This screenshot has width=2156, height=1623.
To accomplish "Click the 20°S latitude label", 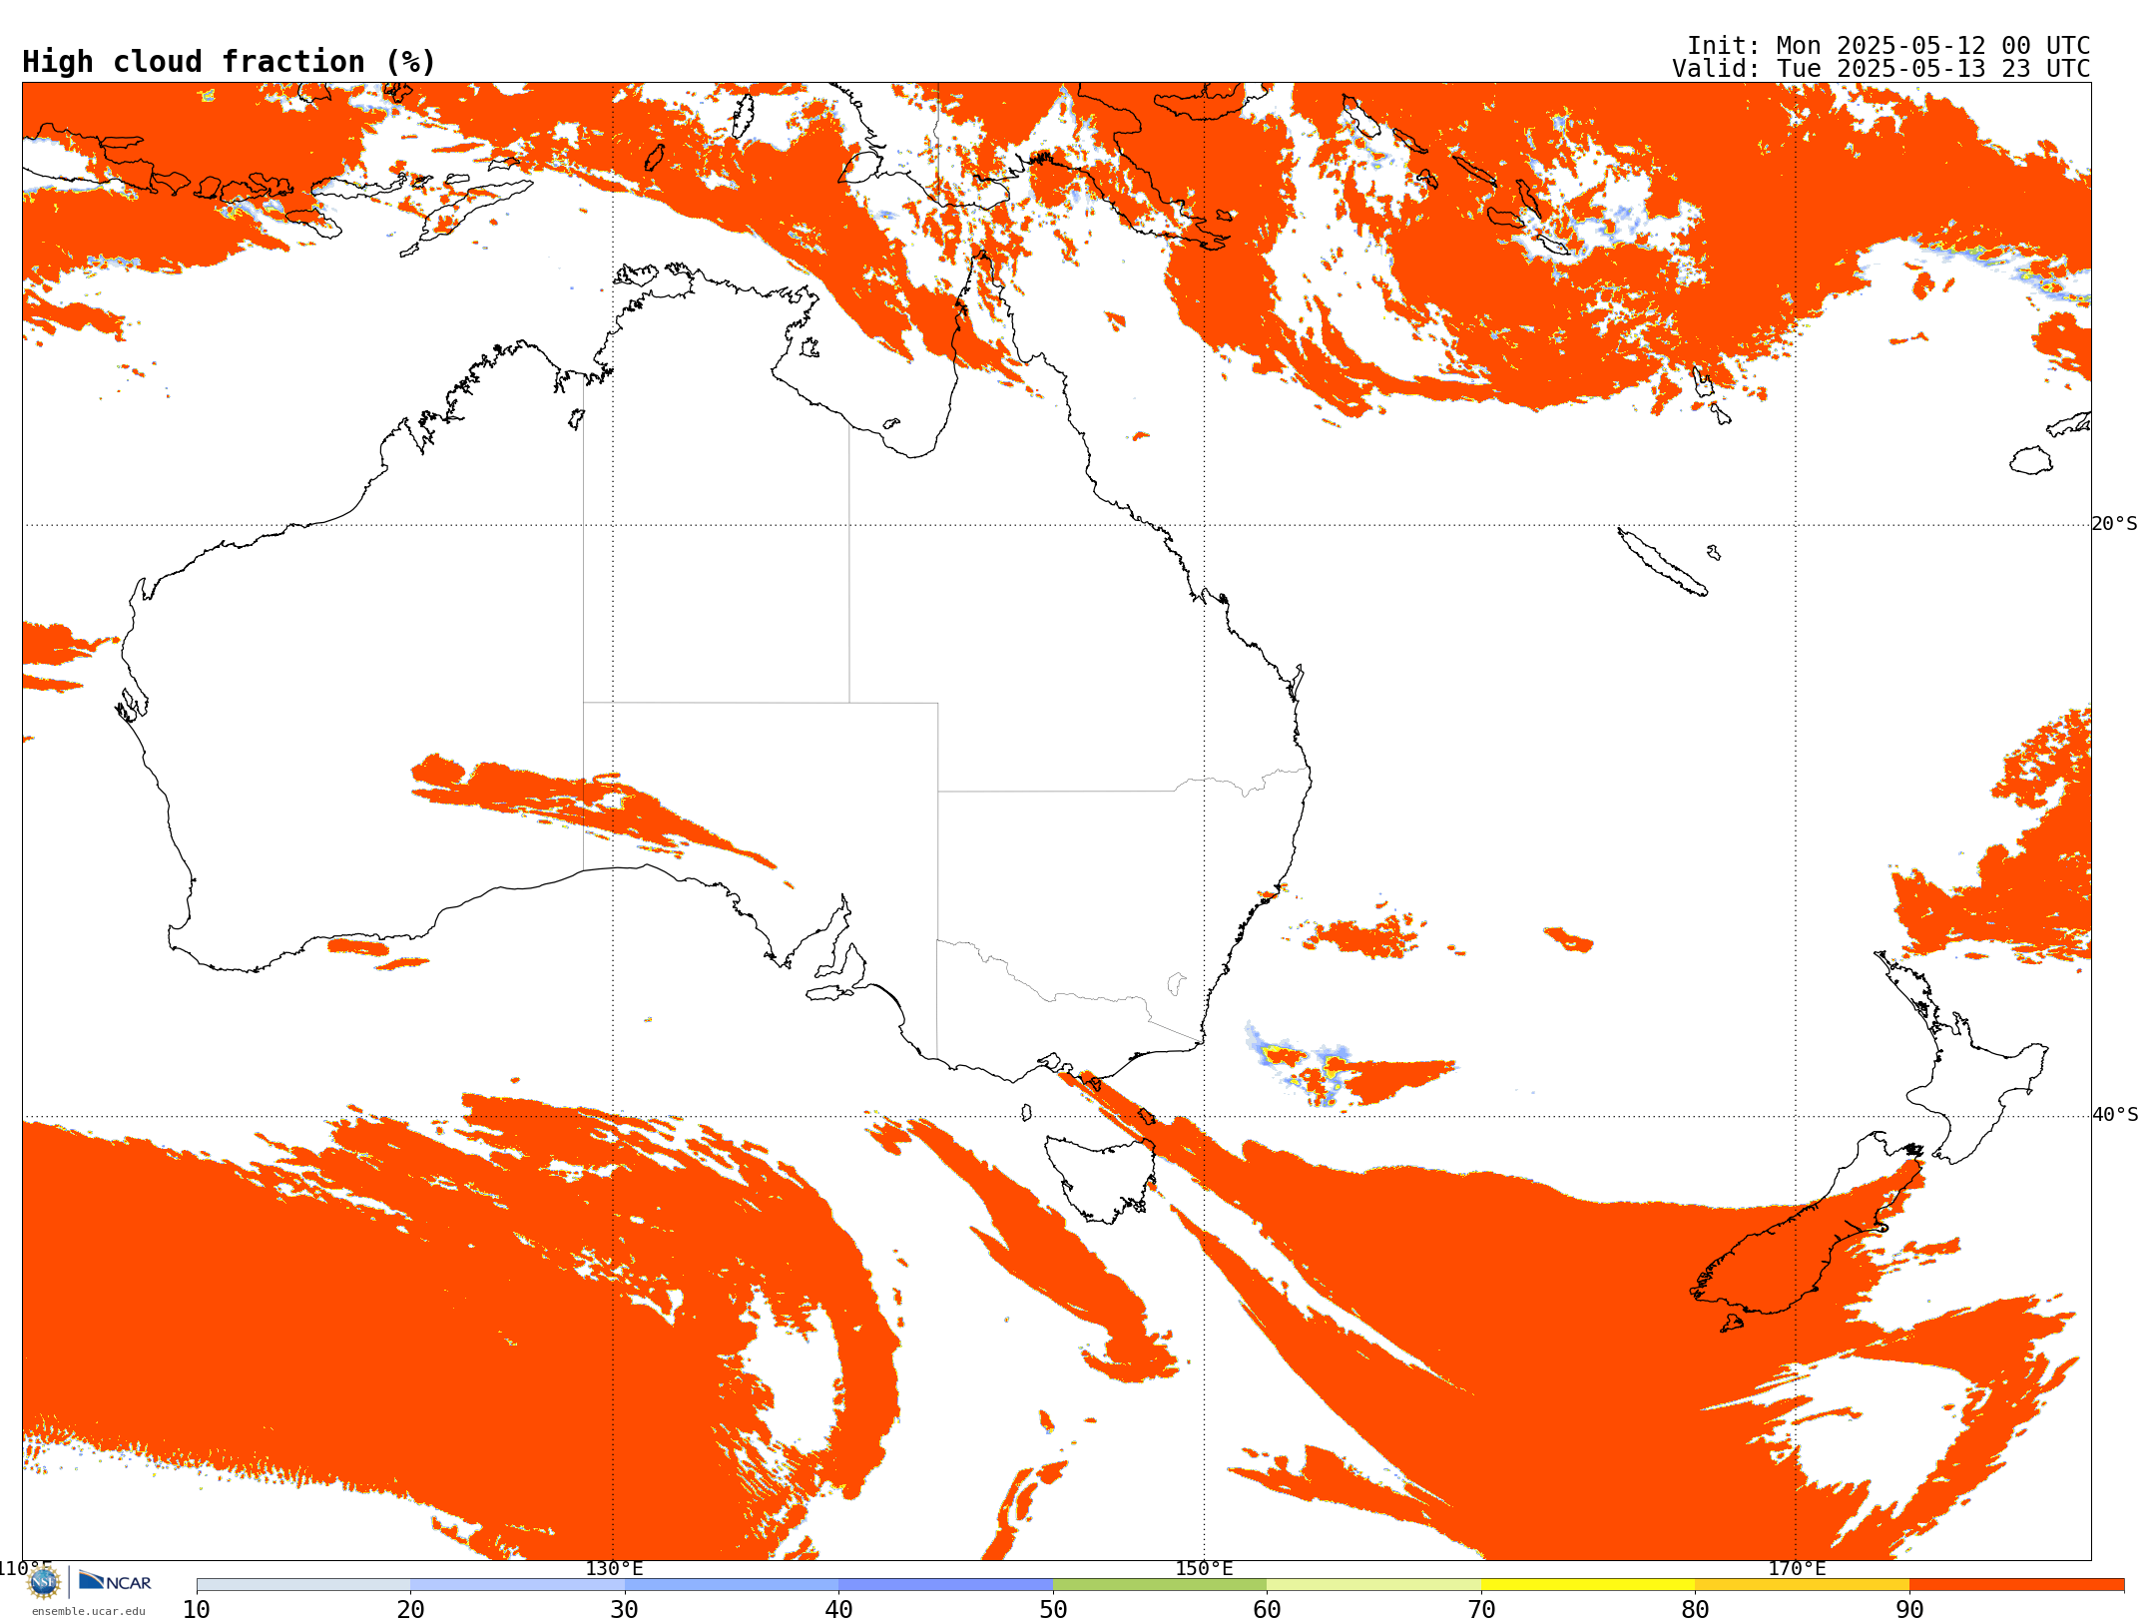I will click(x=2115, y=524).
